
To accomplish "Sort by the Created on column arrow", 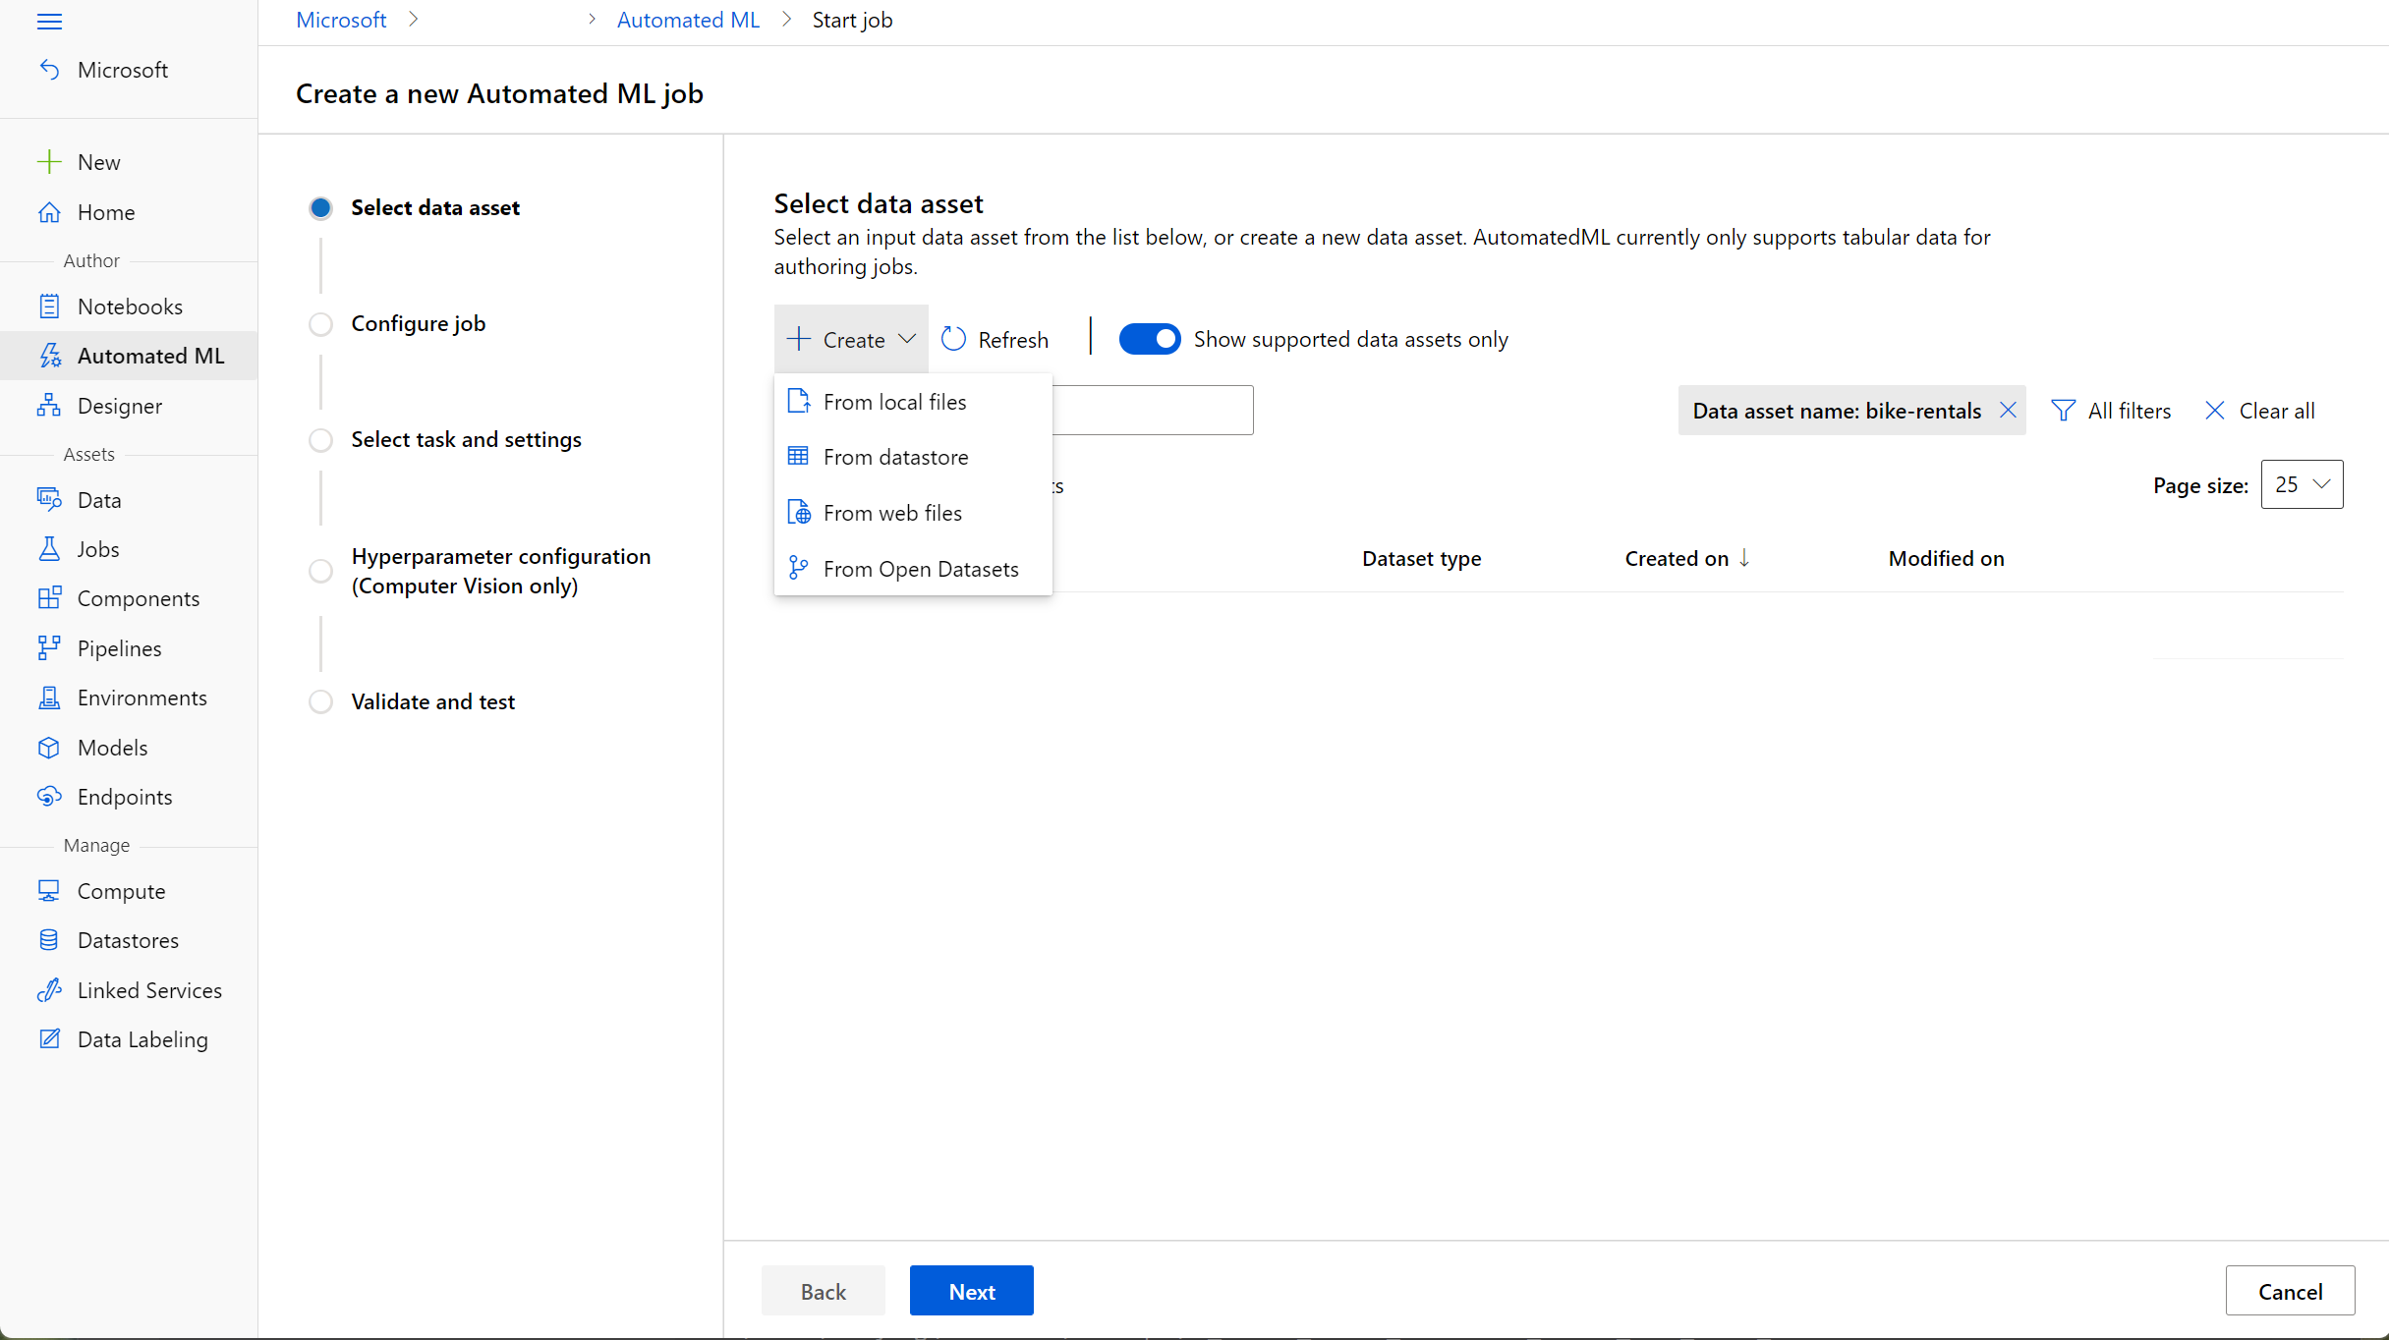I will [1744, 558].
